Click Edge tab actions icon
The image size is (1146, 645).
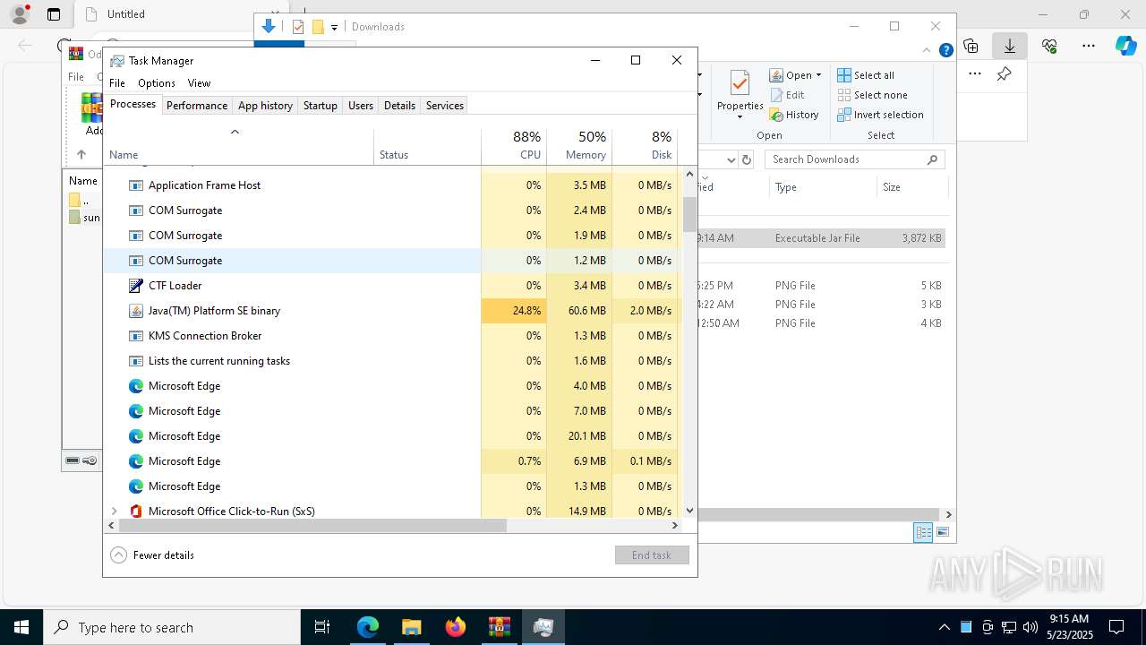point(54,14)
